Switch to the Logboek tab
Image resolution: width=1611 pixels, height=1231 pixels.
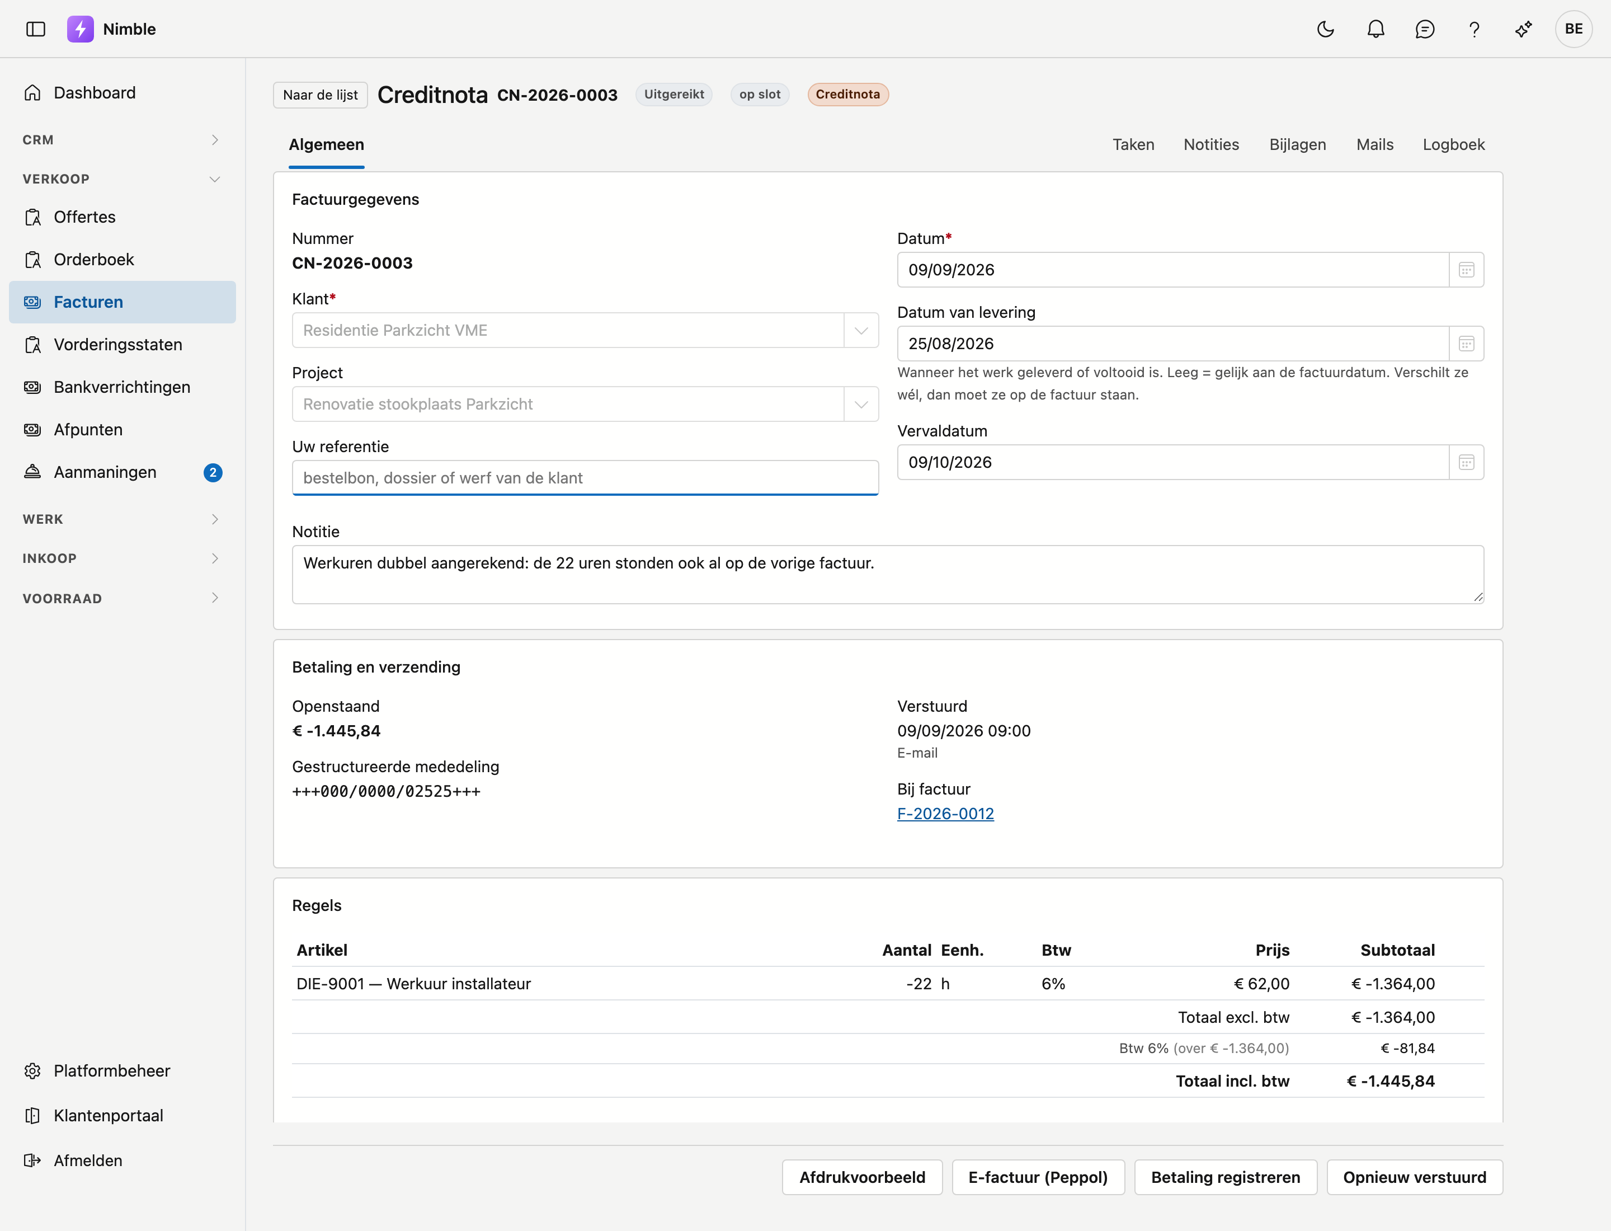(1453, 144)
